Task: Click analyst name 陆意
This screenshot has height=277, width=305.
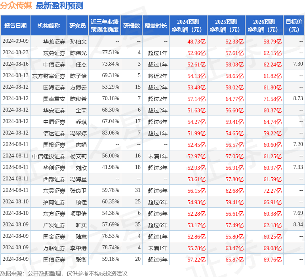Action: point(81,237)
